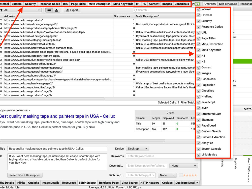Open the Canonicals tab

[182, 4]
